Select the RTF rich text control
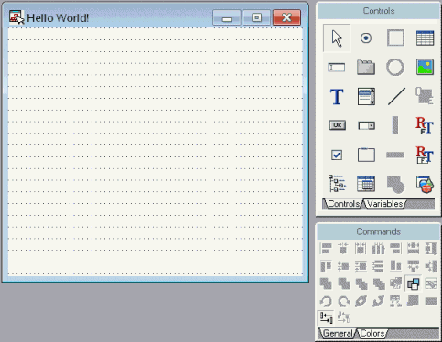 click(x=425, y=125)
